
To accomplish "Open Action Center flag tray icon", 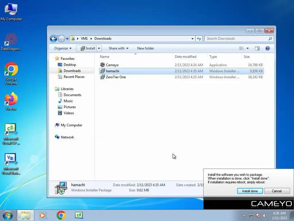I will pos(258,216).
